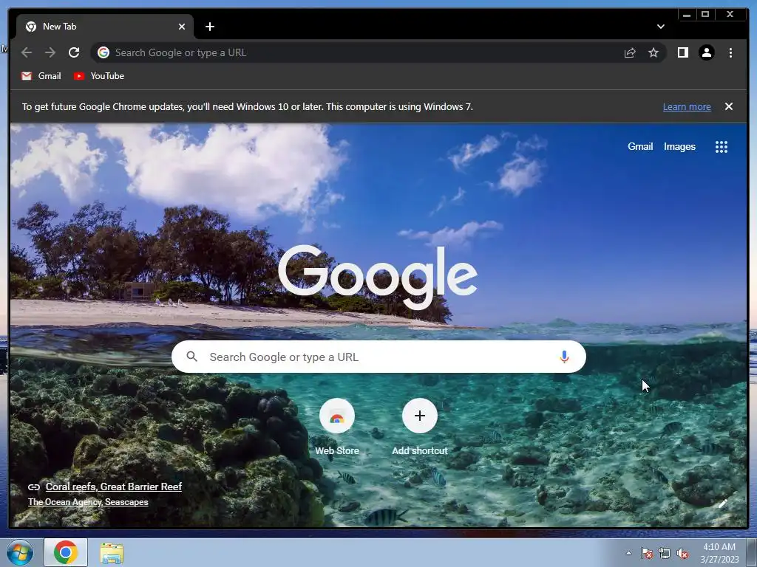Start voice search with microphone icon
Screen dimensions: 757x567
(564, 357)
